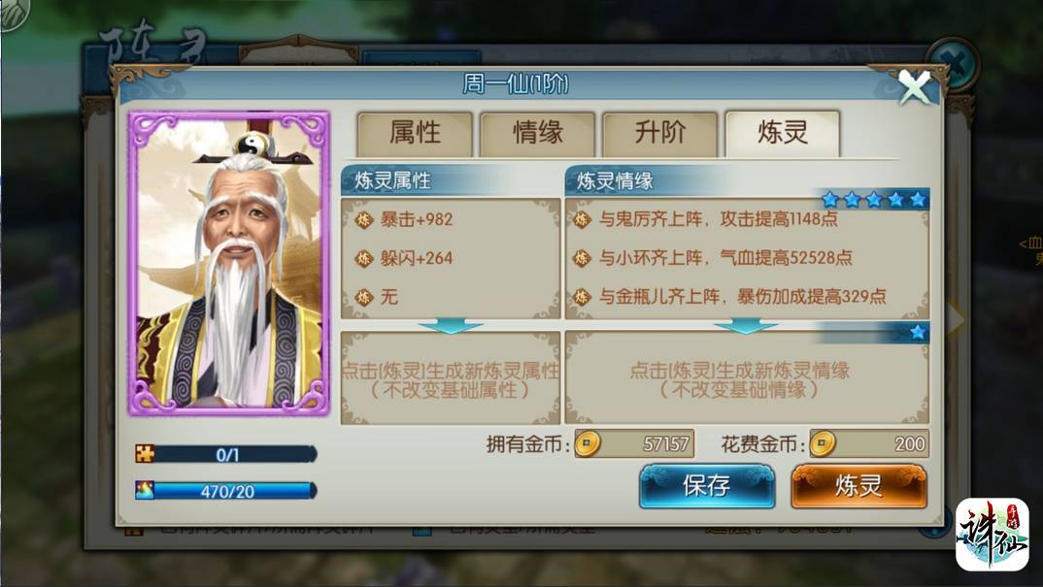Click the 周一仙 character portrait card
This screenshot has height=587, width=1043.
pos(229,263)
